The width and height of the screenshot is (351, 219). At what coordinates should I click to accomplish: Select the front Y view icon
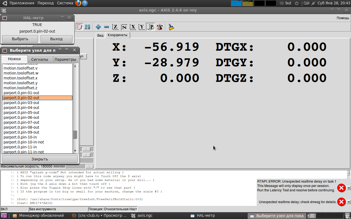pyautogui.click(x=141, y=27)
